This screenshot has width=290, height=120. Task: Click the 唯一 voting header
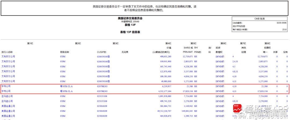[265, 52]
